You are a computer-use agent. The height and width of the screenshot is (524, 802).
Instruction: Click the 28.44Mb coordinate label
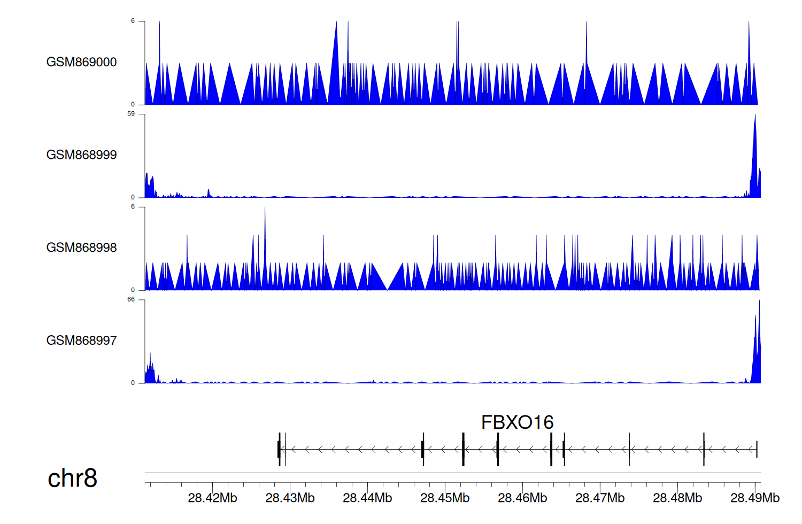tap(367, 498)
